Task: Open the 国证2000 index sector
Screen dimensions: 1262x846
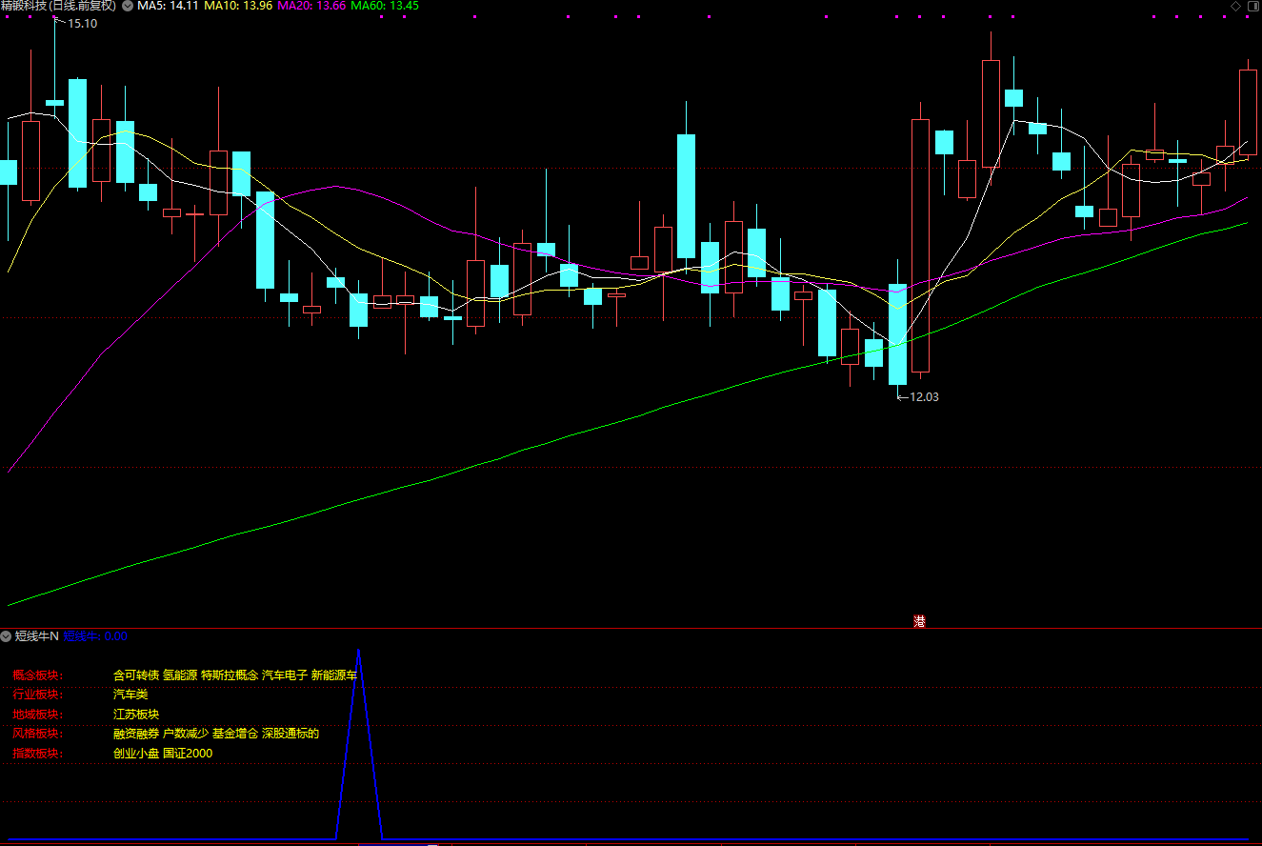Action: [x=188, y=754]
